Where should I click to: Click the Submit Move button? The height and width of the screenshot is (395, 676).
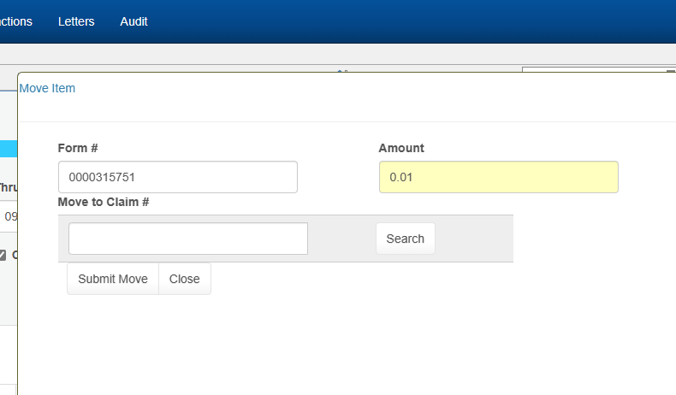113,279
